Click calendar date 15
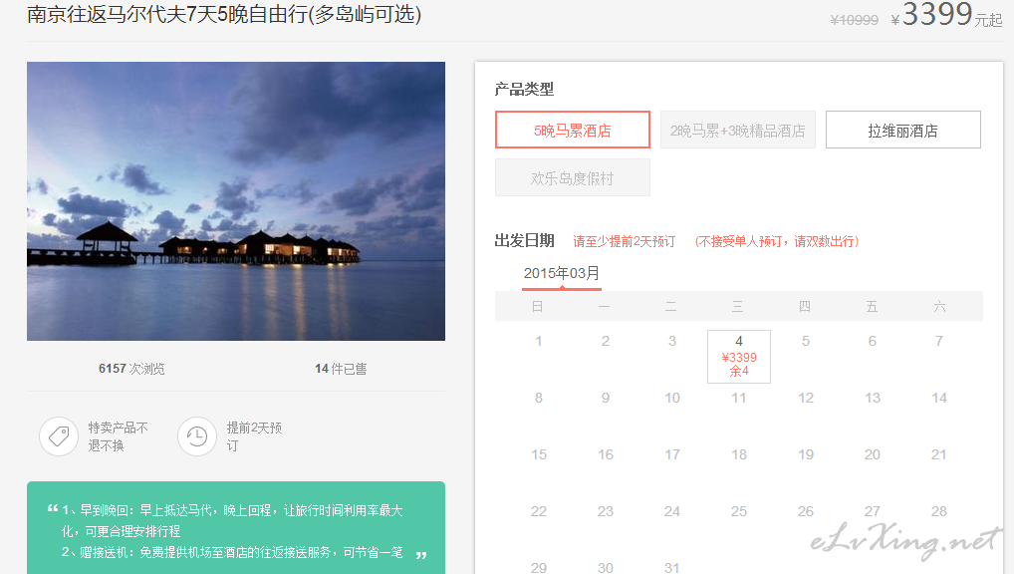 (x=539, y=455)
